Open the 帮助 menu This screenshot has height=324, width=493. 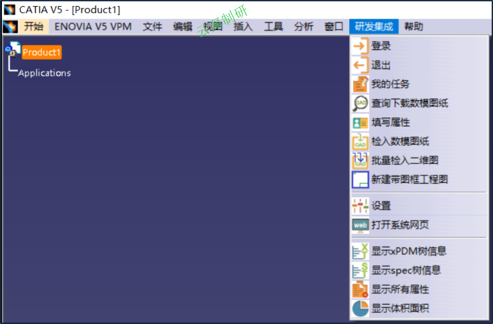[414, 27]
